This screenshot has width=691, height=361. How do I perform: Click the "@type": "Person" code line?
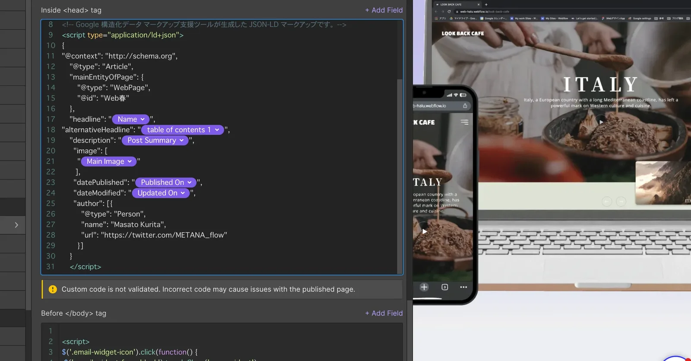[113, 214]
